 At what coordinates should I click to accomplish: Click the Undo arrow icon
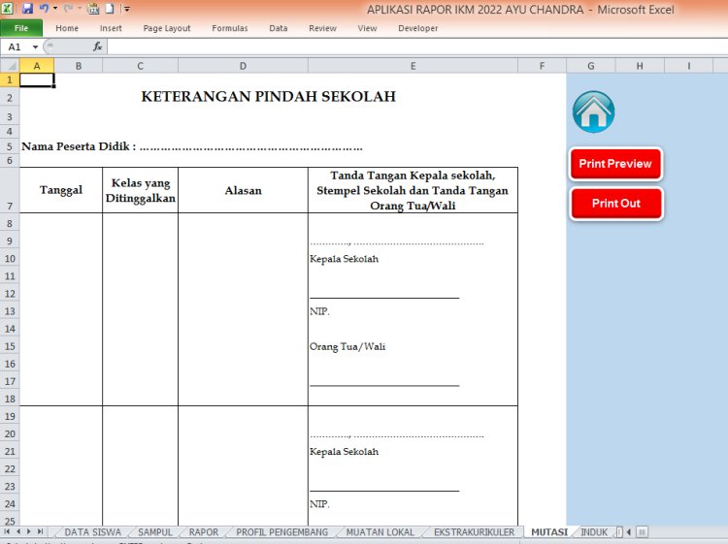click(x=44, y=8)
